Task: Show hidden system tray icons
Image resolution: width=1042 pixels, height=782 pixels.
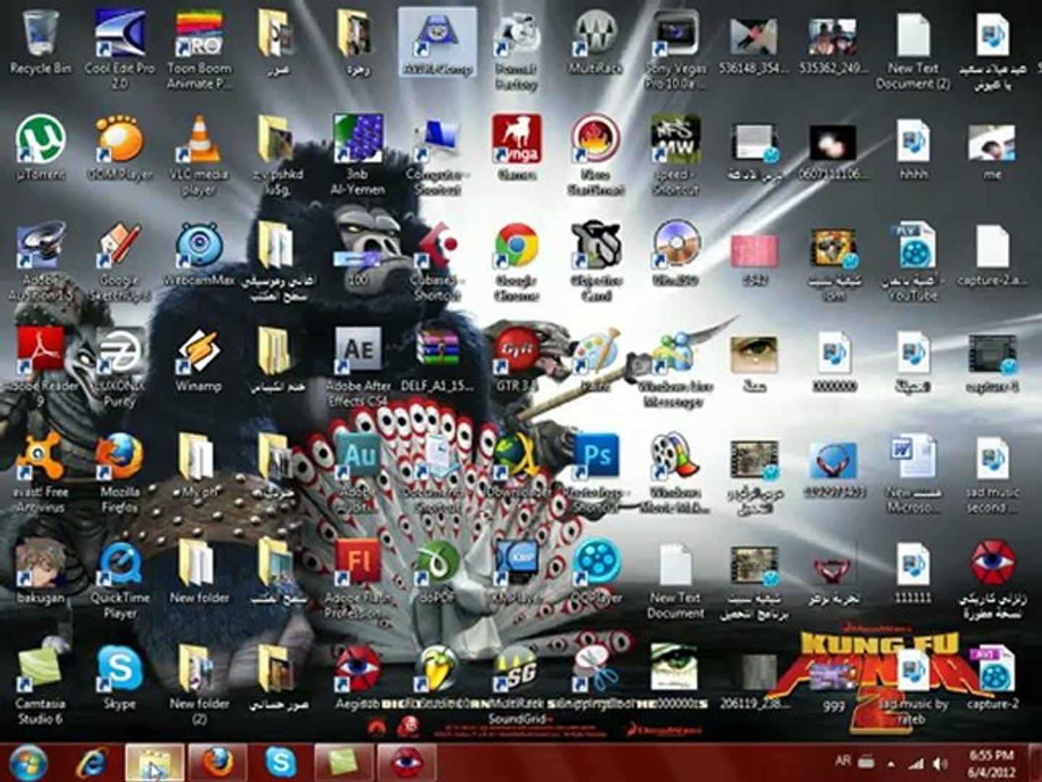Action: 891,763
